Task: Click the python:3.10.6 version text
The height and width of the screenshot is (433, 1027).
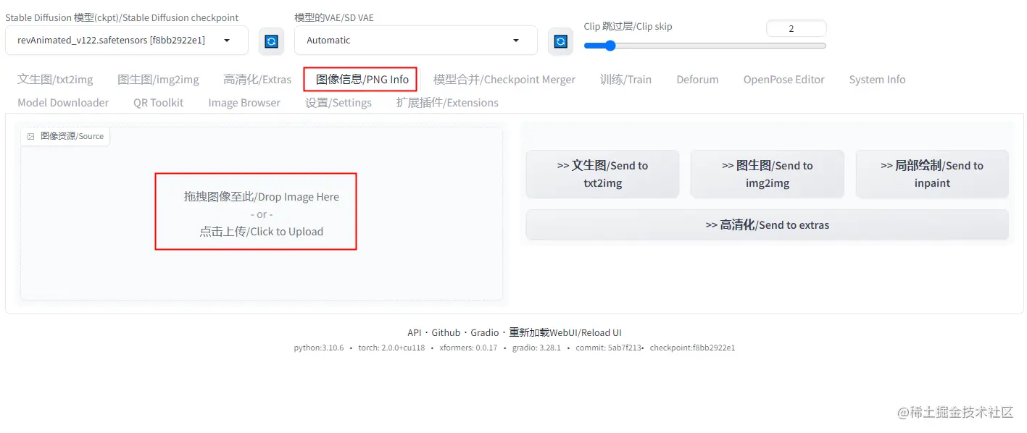Action: coord(319,348)
